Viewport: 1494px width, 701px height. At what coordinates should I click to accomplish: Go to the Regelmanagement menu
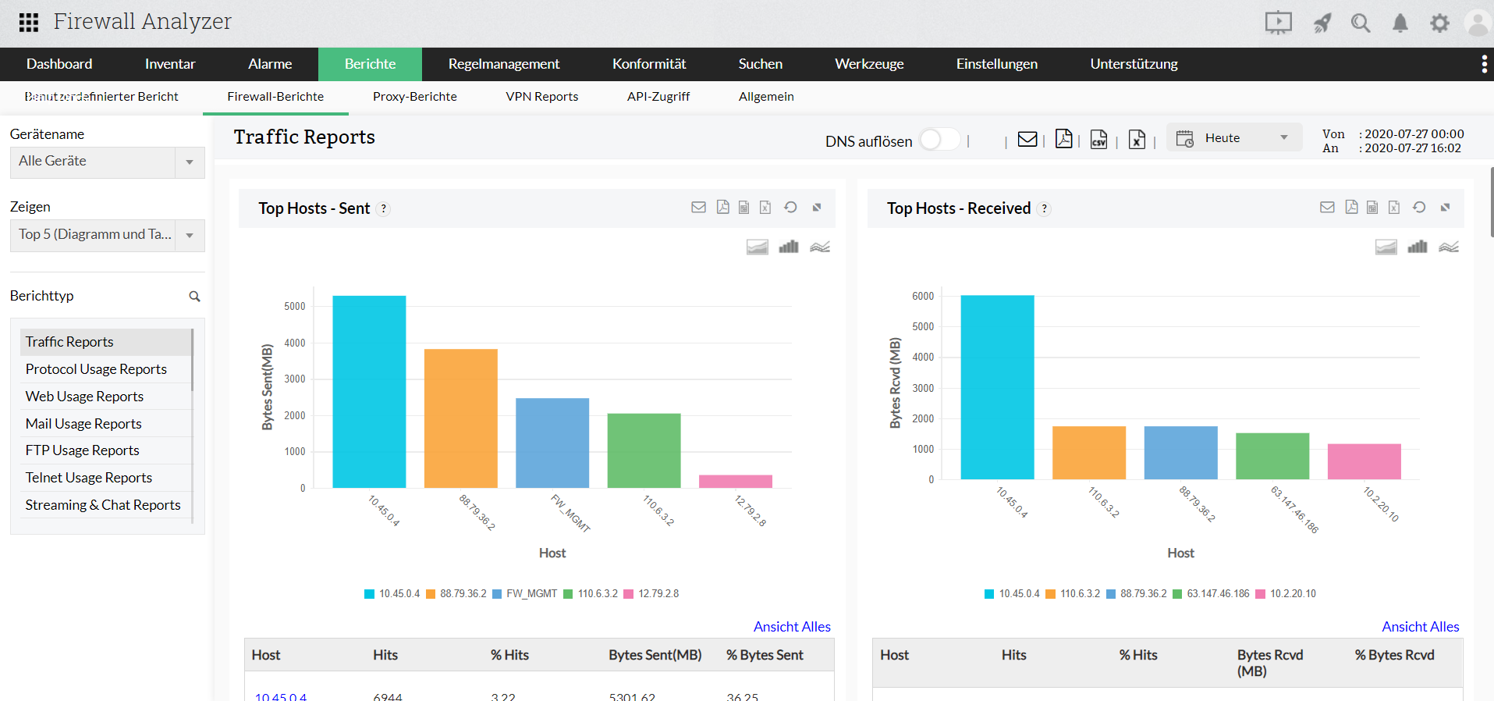503,64
